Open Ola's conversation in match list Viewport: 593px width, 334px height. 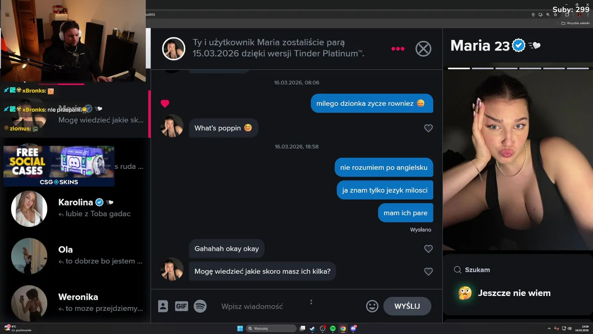click(76, 255)
